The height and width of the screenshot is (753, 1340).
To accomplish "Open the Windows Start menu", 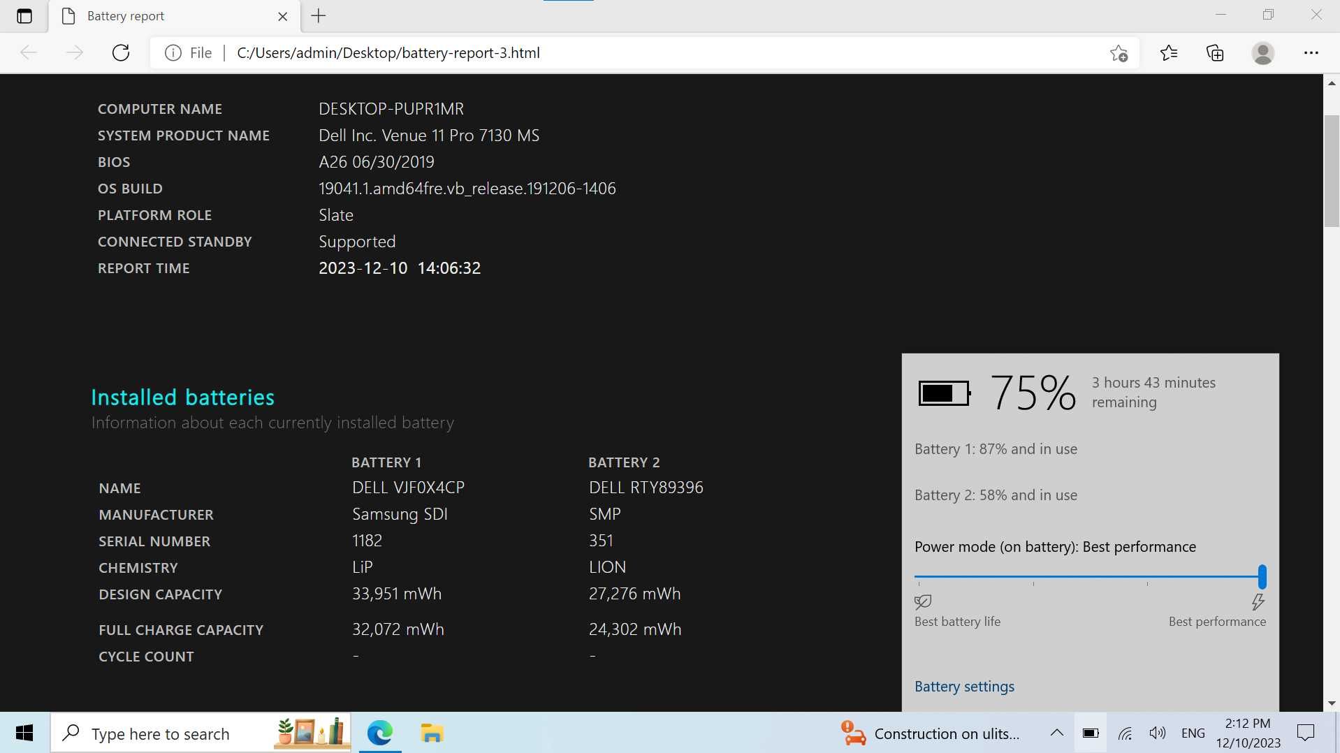I will point(24,733).
